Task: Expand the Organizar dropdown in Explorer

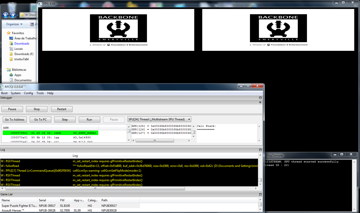Action: [x=14, y=24]
